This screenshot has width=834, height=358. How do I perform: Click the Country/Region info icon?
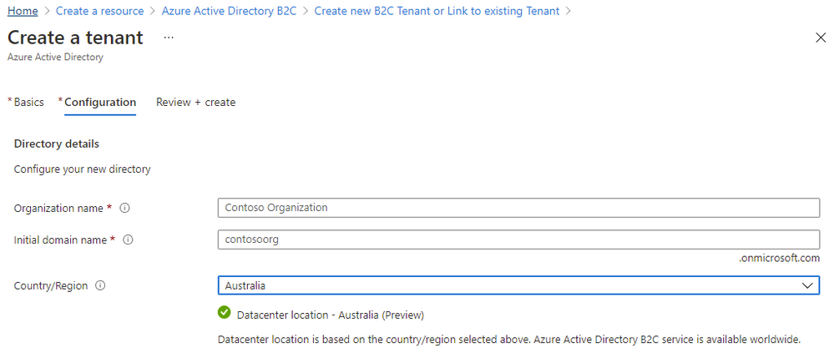pyautogui.click(x=100, y=285)
